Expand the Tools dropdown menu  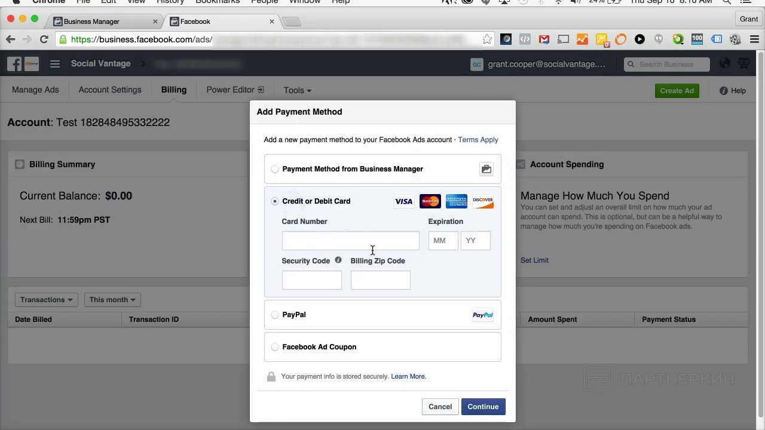click(x=298, y=90)
